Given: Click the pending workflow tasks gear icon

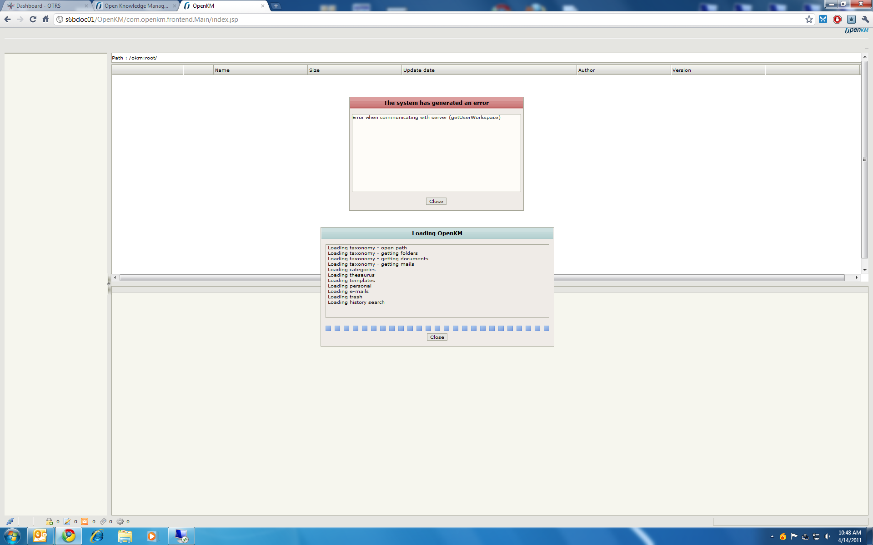Looking at the screenshot, I should tap(120, 521).
